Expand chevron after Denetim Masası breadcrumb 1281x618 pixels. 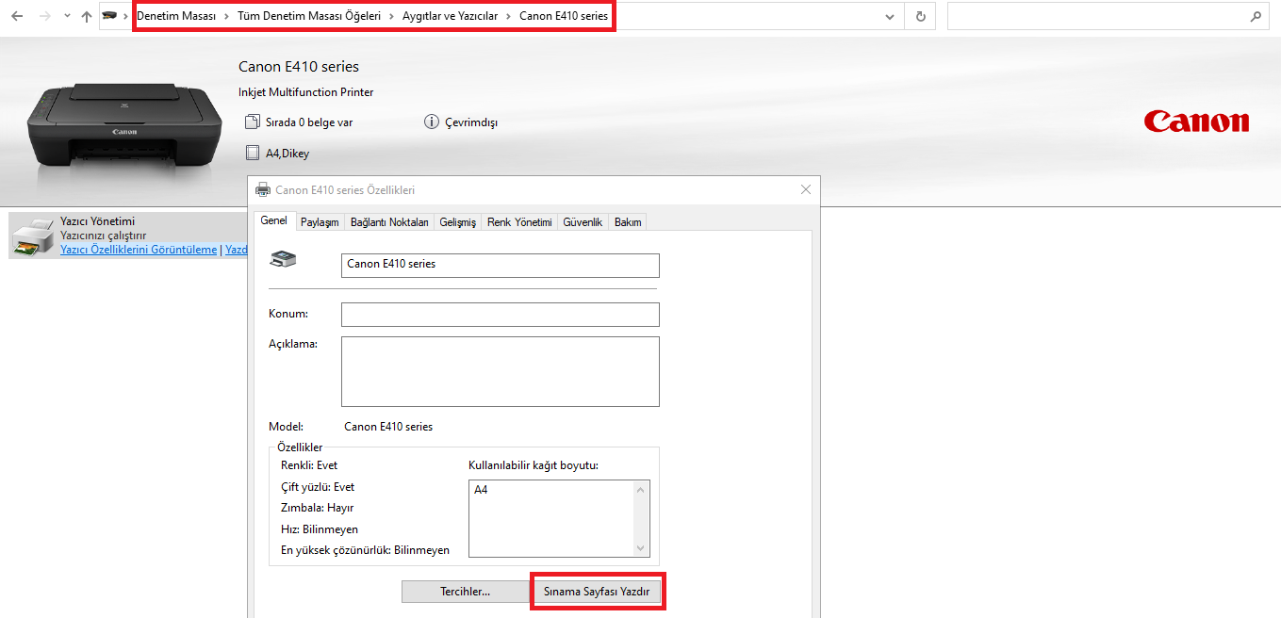(227, 16)
